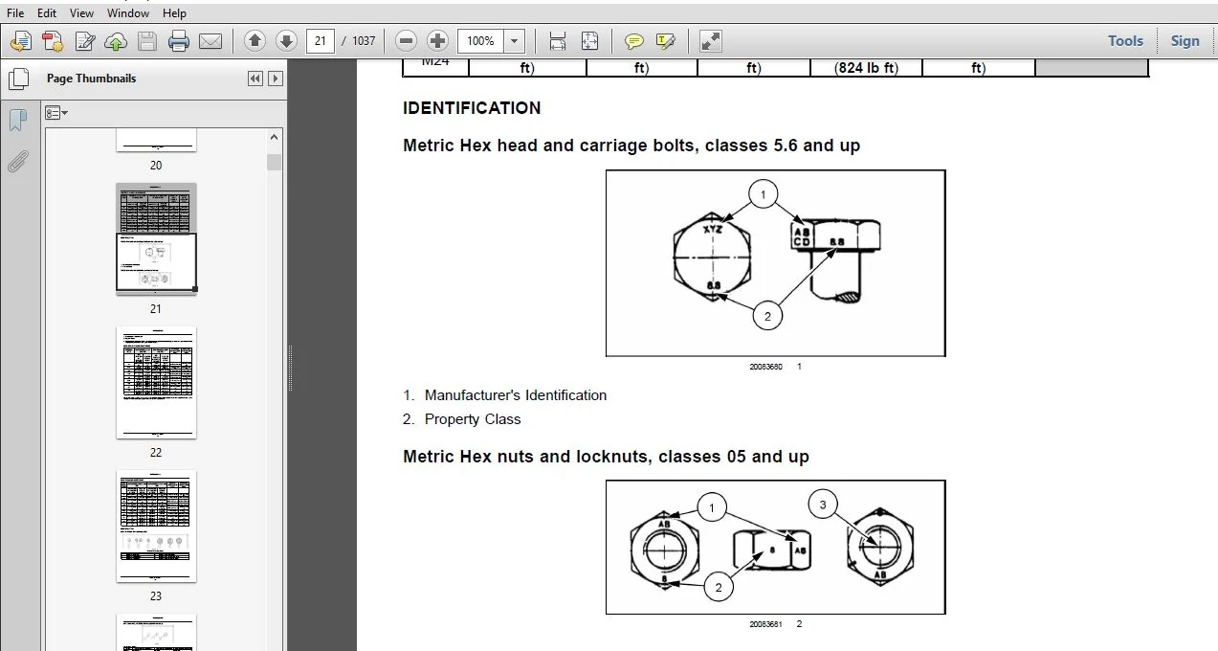Viewport: 1218px width, 651px height.
Task: Click the Open file toolbar icon
Action: point(20,41)
